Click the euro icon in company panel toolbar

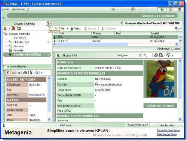click(x=8, y=73)
